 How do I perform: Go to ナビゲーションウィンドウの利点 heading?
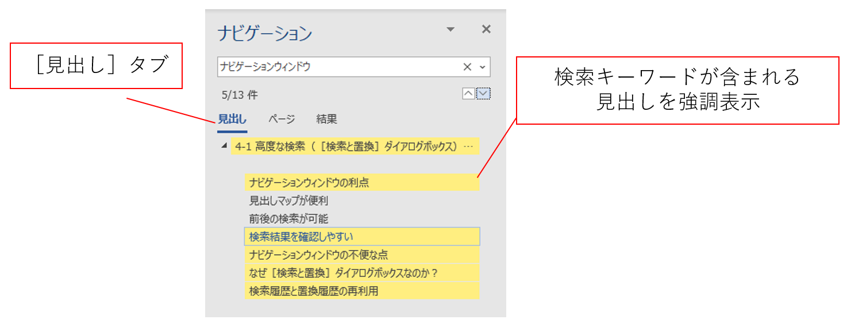click(309, 183)
